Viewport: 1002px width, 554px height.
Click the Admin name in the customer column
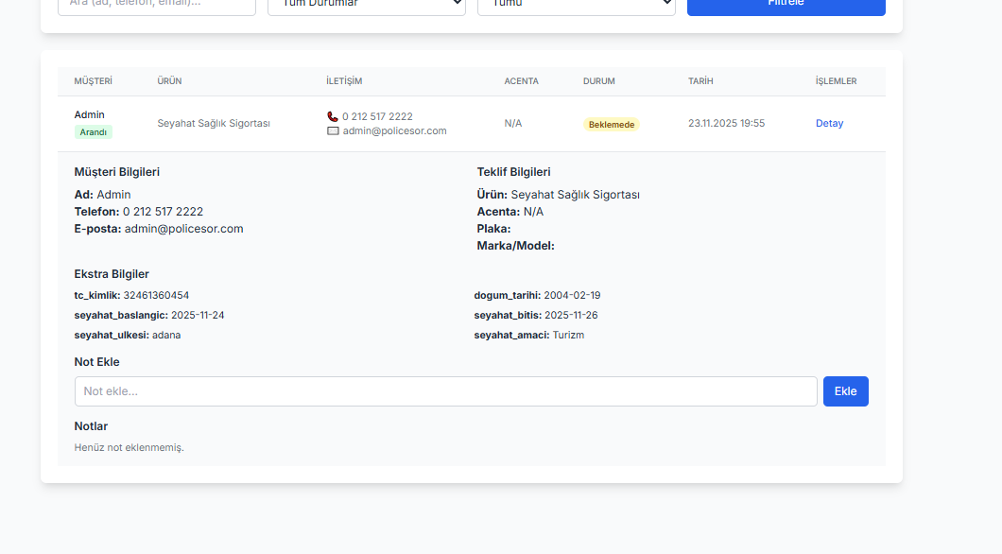click(89, 115)
